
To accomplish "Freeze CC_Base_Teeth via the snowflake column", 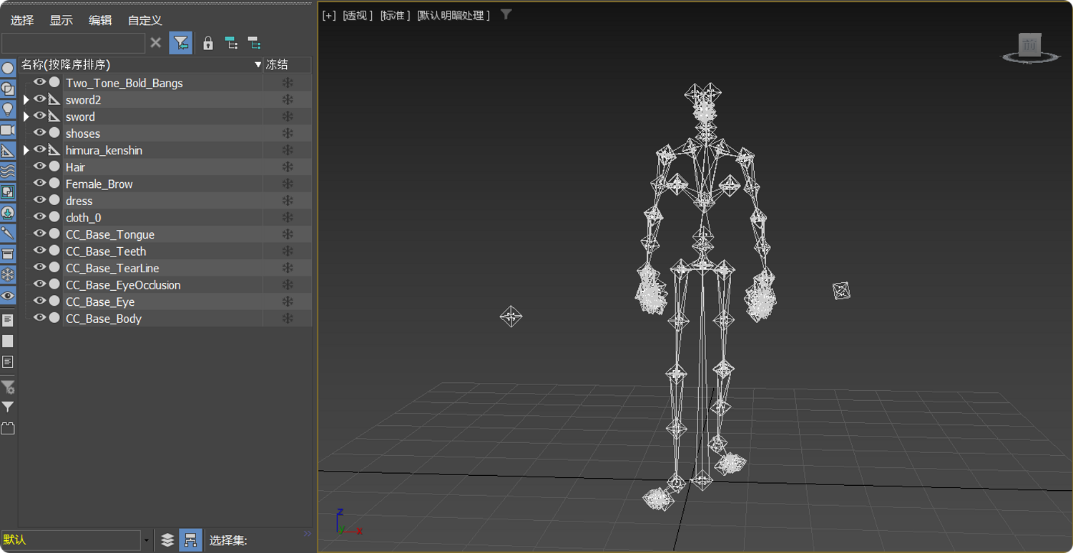I will tap(288, 251).
